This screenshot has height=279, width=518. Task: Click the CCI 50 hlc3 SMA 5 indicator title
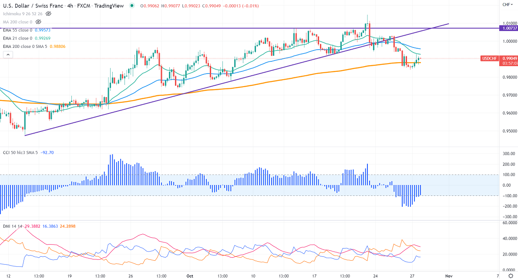click(x=20, y=152)
